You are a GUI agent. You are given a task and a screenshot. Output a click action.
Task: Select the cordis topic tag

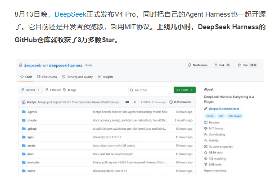[210, 116]
